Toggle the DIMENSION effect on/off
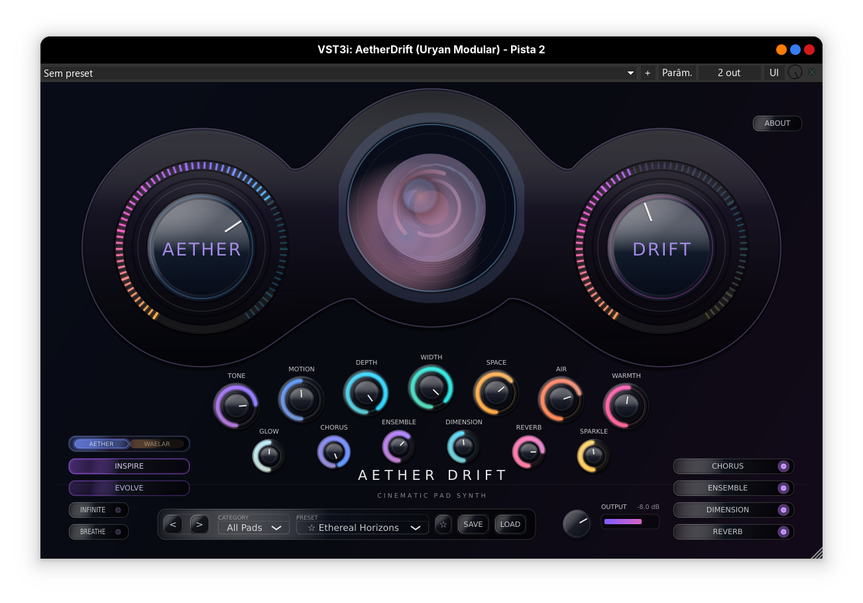863x603 pixels. click(733, 510)
